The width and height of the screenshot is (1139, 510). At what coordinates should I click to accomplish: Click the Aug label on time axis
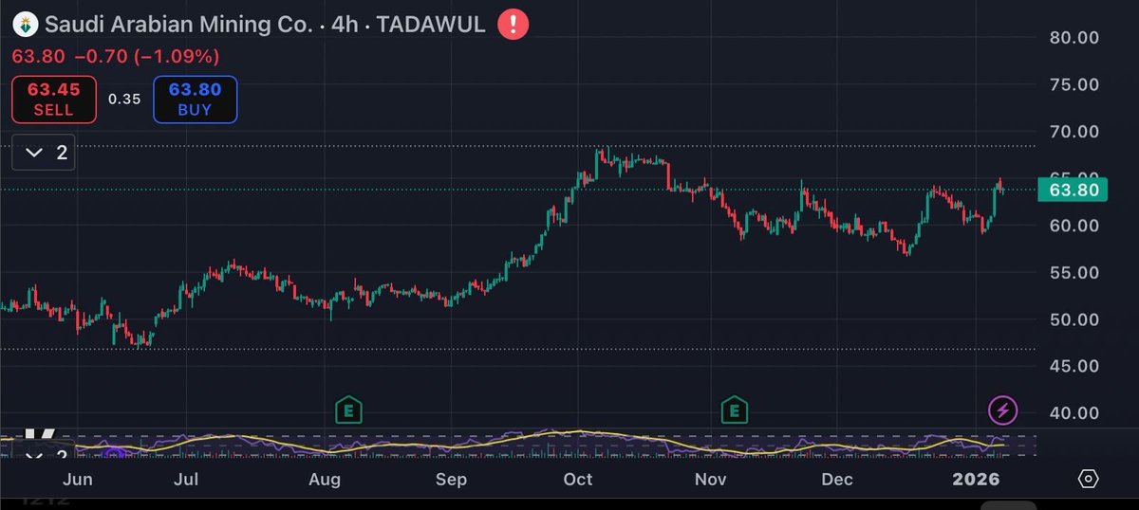pos(325,480)
